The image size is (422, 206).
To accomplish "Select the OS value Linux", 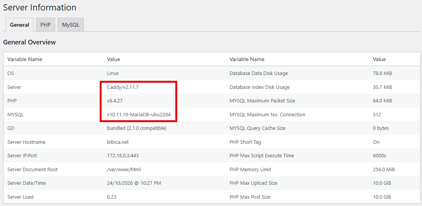I will (113, 73).
